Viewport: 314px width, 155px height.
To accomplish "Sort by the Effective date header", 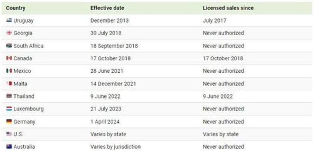I will pyautogui.click(x=107, y=8).
